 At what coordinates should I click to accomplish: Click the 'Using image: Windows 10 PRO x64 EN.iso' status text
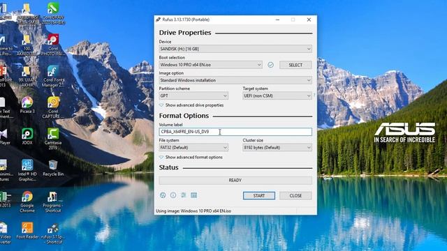tap(193, 211)
